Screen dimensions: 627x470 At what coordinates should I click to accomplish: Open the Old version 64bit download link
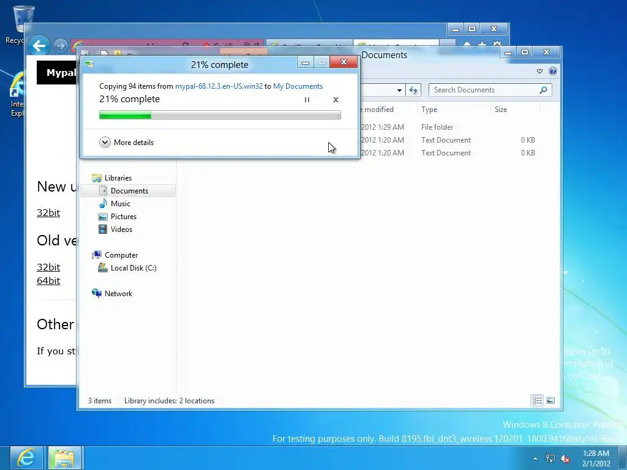coord(48,280)
